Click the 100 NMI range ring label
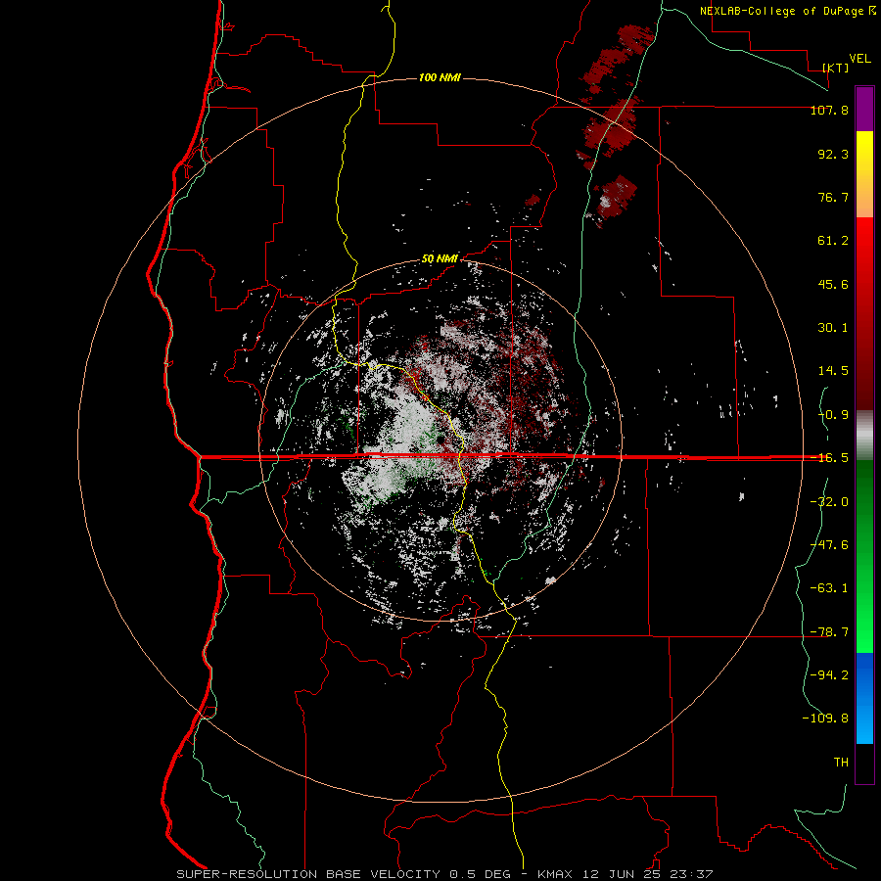 click(440, 77)
